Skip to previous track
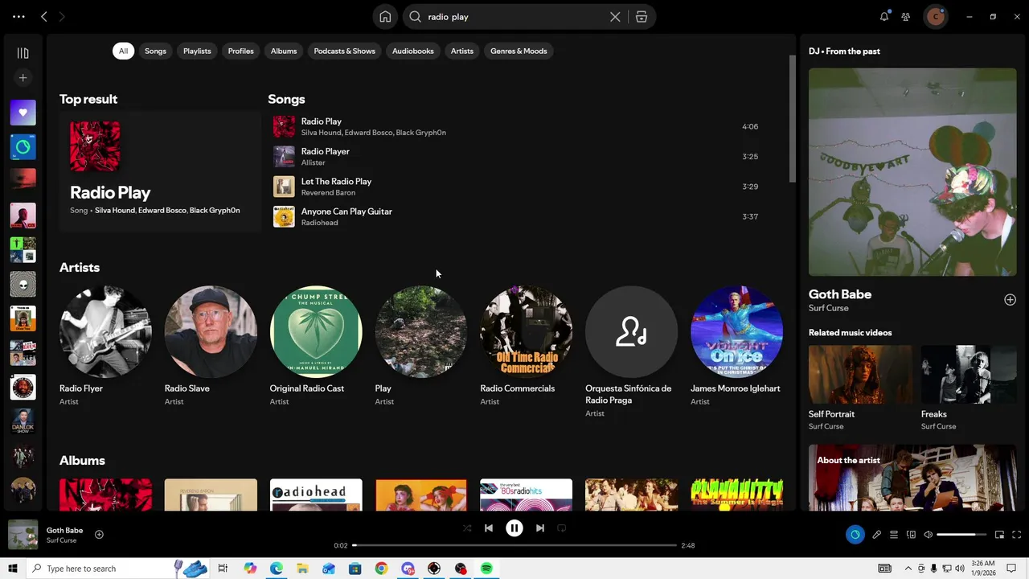This screenshot has height=579, width=1029. pos(488,528)
